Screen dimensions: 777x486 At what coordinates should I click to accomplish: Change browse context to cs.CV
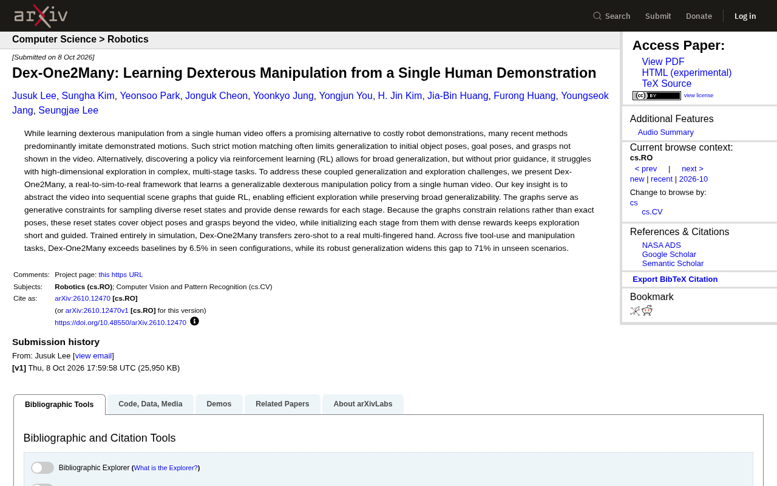tap(653, 212)
